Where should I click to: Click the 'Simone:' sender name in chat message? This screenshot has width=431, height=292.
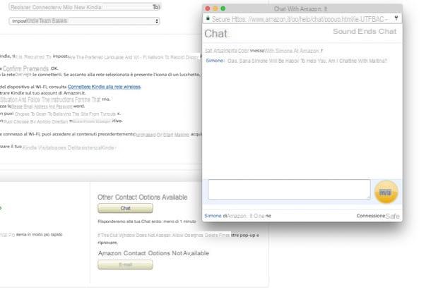(x=215, y=61)
